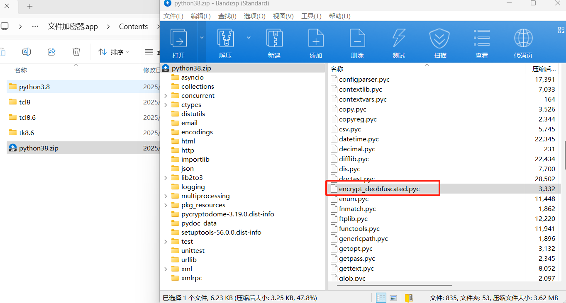This screenshot has width=566, height=303.
Task: Click the 打开 (Open) toolbar icon in Bandizip
Action: click(x=178, y=39)
